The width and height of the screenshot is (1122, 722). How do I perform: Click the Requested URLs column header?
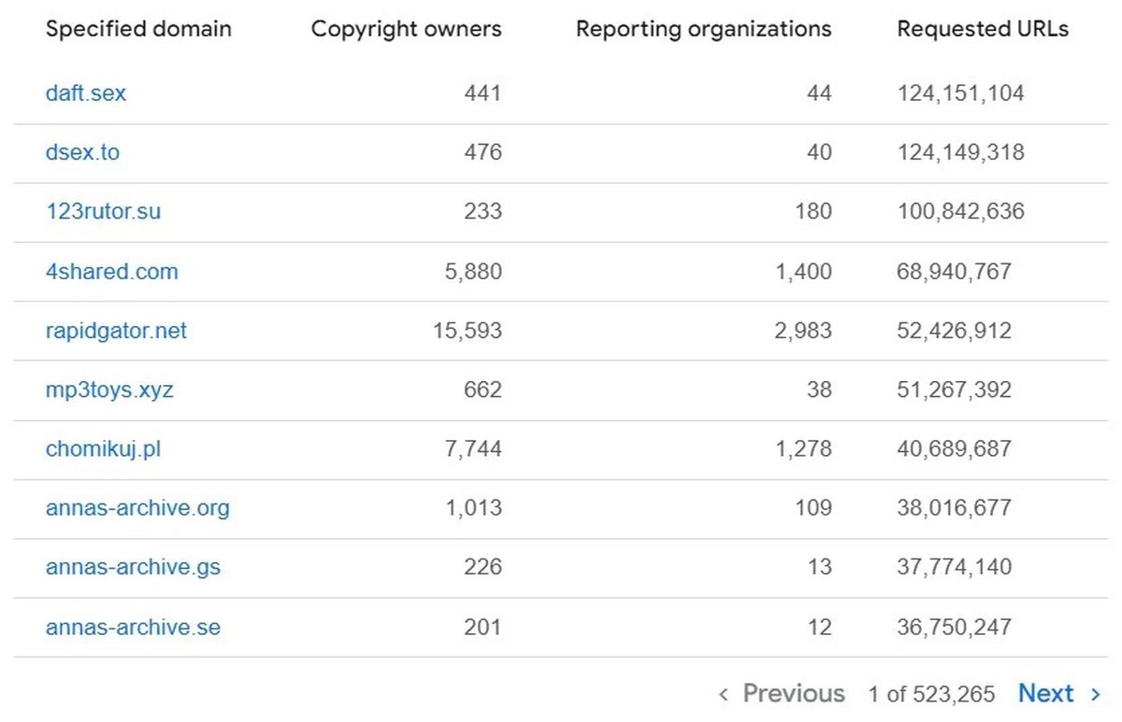tap(983, 29)
